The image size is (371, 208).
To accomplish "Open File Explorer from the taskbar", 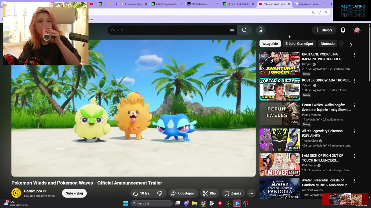I will point(194,203).
